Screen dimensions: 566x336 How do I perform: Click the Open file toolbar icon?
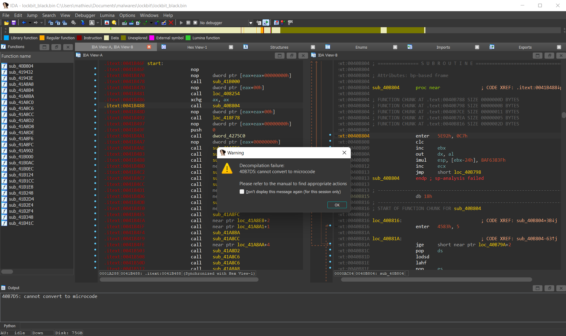(6, 23)
